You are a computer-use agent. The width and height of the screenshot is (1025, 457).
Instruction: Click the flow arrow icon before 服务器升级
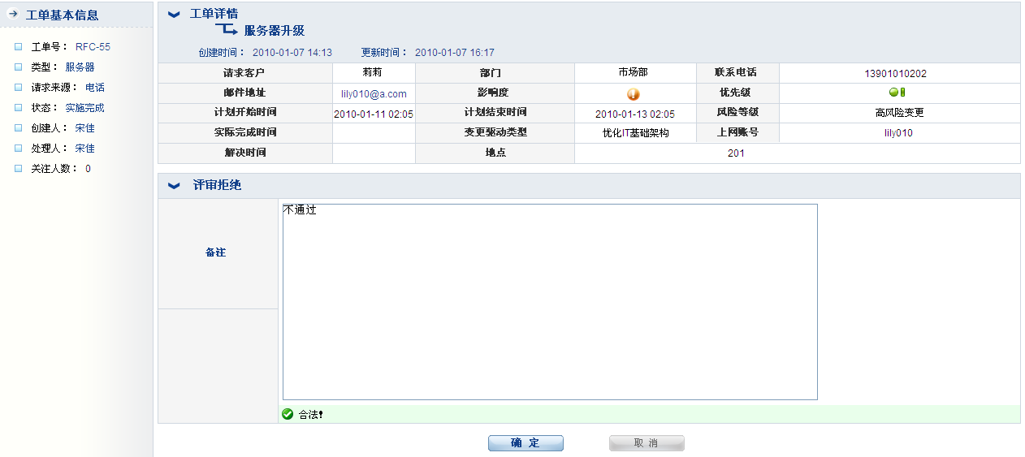tap(227, 31)
